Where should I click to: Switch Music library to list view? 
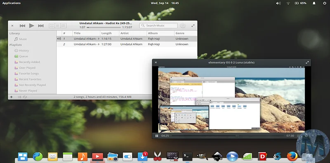(x=57, y=25)
